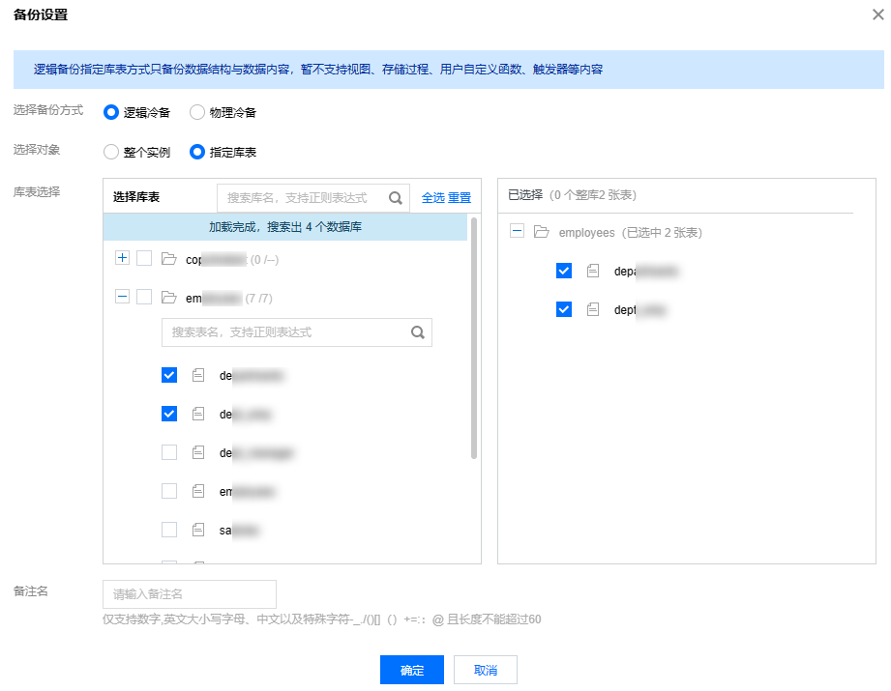Click the 重置 link
The height and width of the screenshot is (691, 891).
click(x=460, y=198)
